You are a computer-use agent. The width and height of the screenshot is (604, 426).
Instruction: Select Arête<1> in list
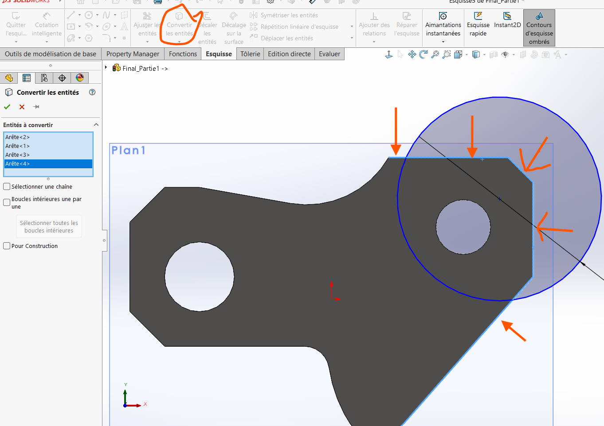tap(48, 146)
